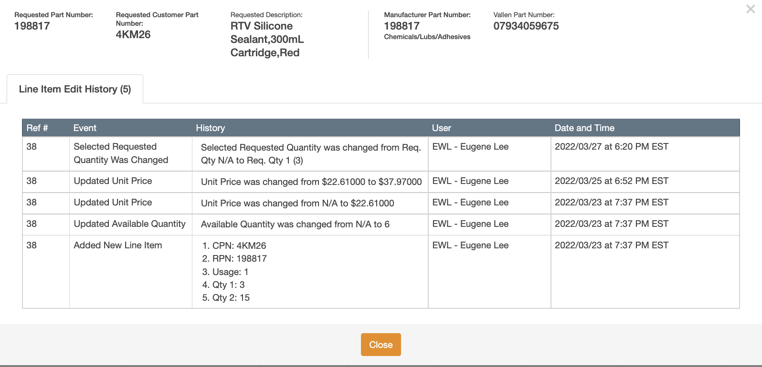Click the History column header
This screenshot has width=762, height=367.
click(211, 128)
